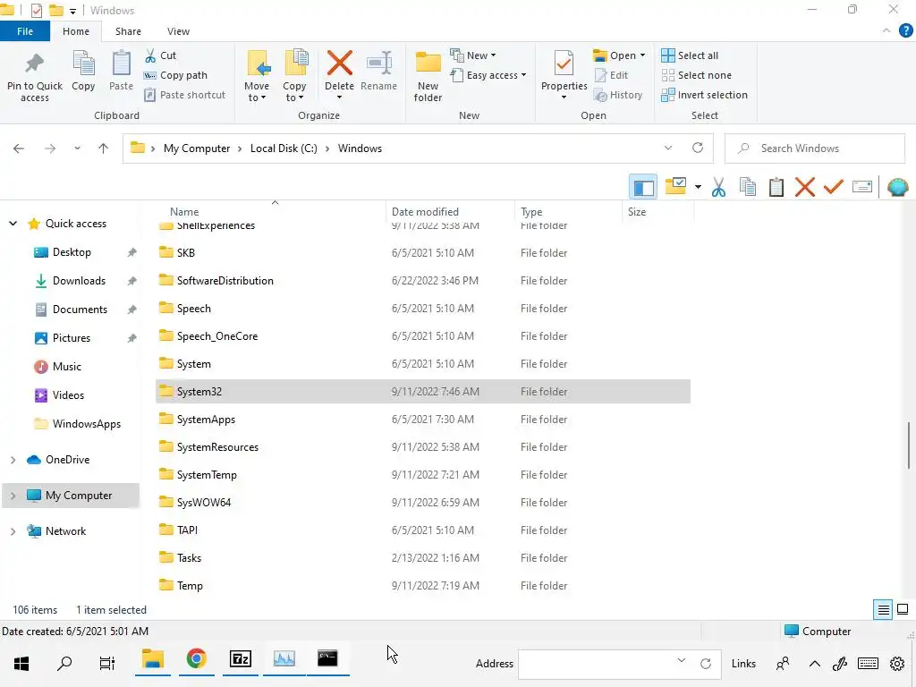Open the New item dropdown
The image size is (916, 687).
[473, 55]
